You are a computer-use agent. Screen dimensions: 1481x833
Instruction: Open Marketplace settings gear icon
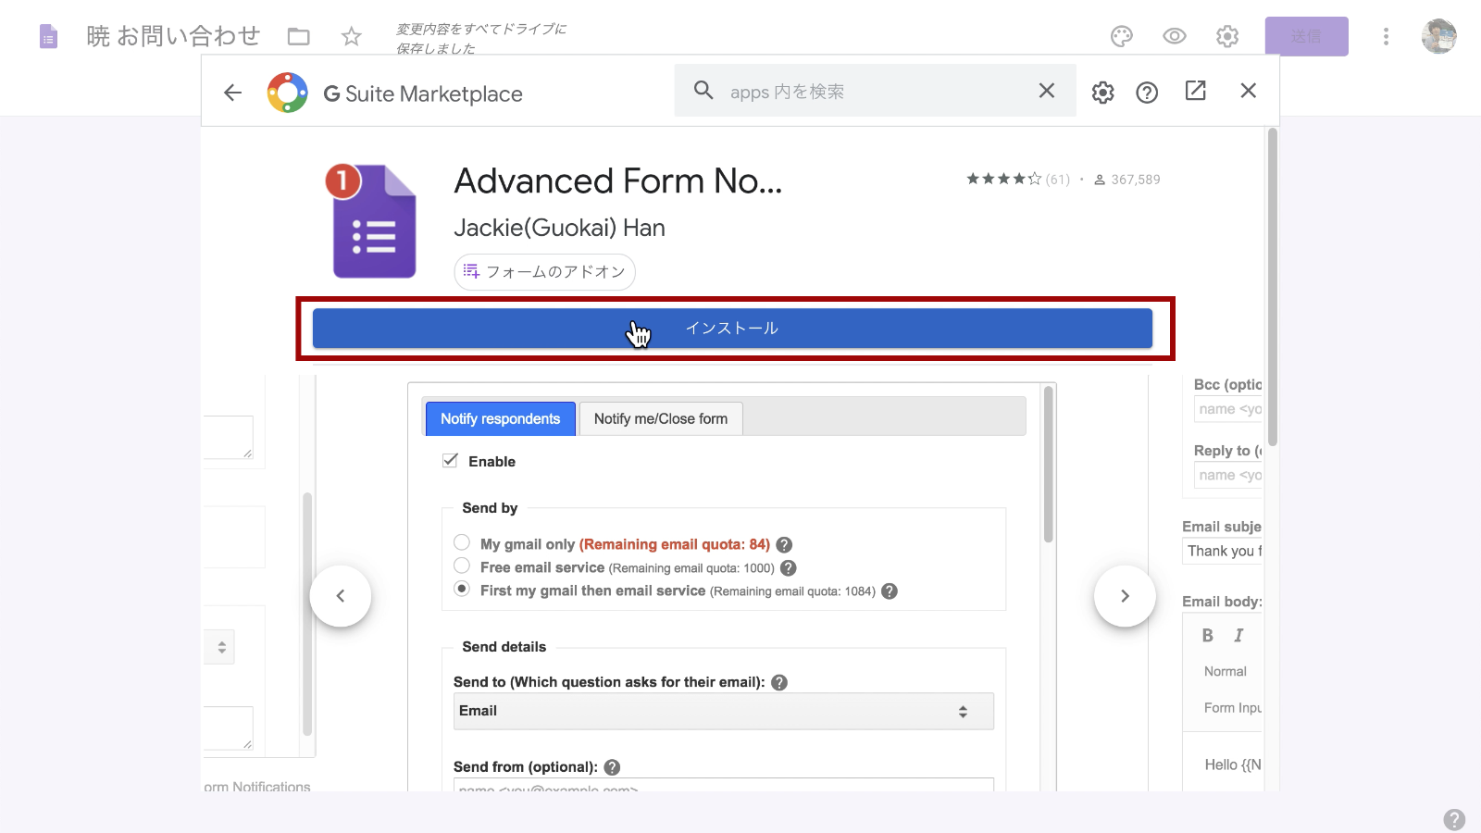coord(1102,93)
